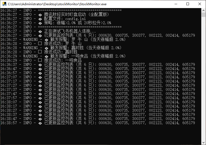This screenshot has width=206, height=145.
Task: Click the 策略 涨幅>2.0% log line
Action: point(56,23)
